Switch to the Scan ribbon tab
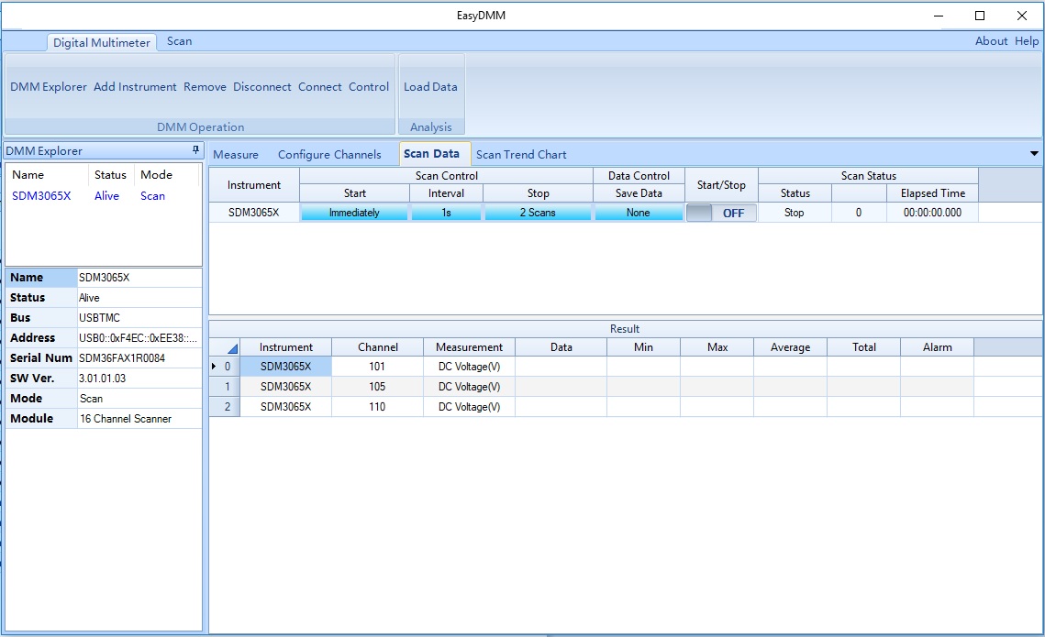1045x637 pixels. [179, 41]
